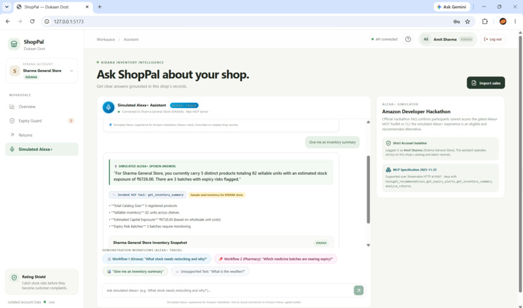523x308 pixels.
Task: Click the Strict Account Isolation shield icon
Action: click(x=388, y=143)
